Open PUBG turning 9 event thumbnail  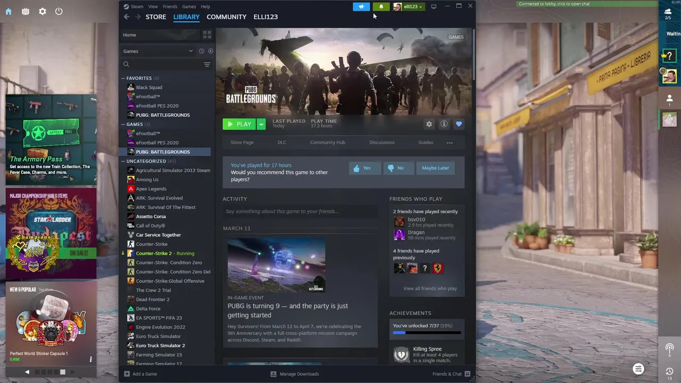click(276, 264)
